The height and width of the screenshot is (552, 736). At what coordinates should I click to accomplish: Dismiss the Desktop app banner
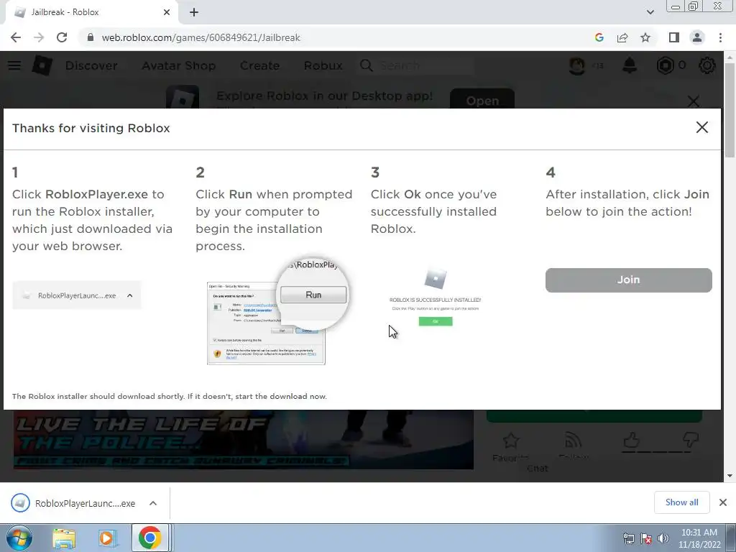[694, 101]
